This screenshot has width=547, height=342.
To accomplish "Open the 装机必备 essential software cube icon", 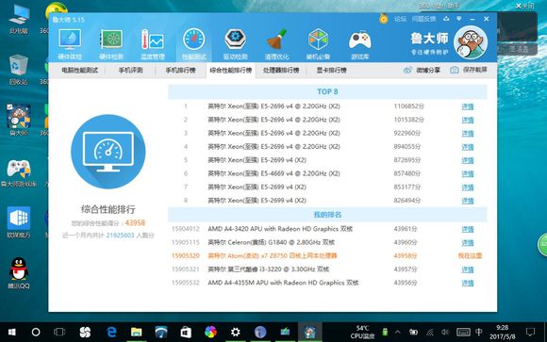I will point(318,40).
